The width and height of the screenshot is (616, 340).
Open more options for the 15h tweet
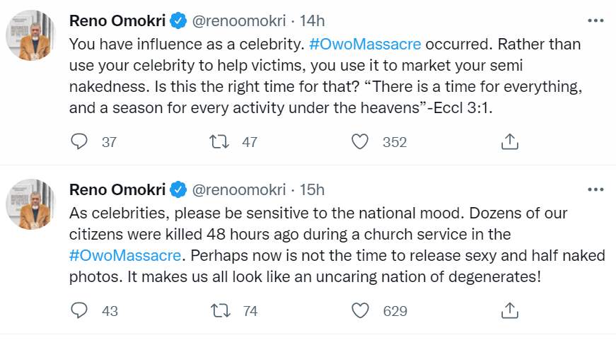coord(596,189)
